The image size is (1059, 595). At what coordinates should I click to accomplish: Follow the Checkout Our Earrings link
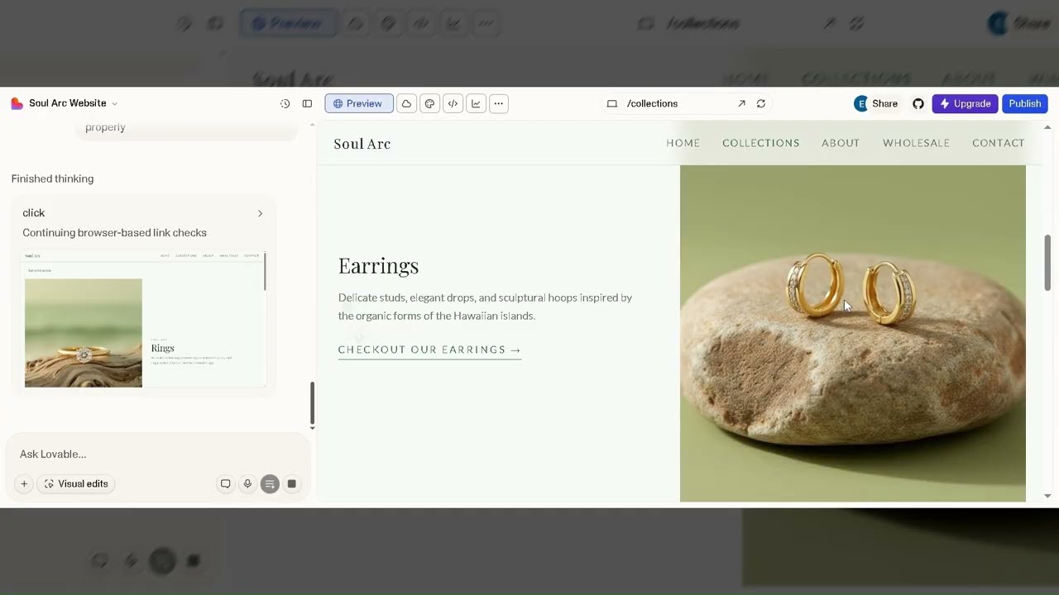[429, 350]
